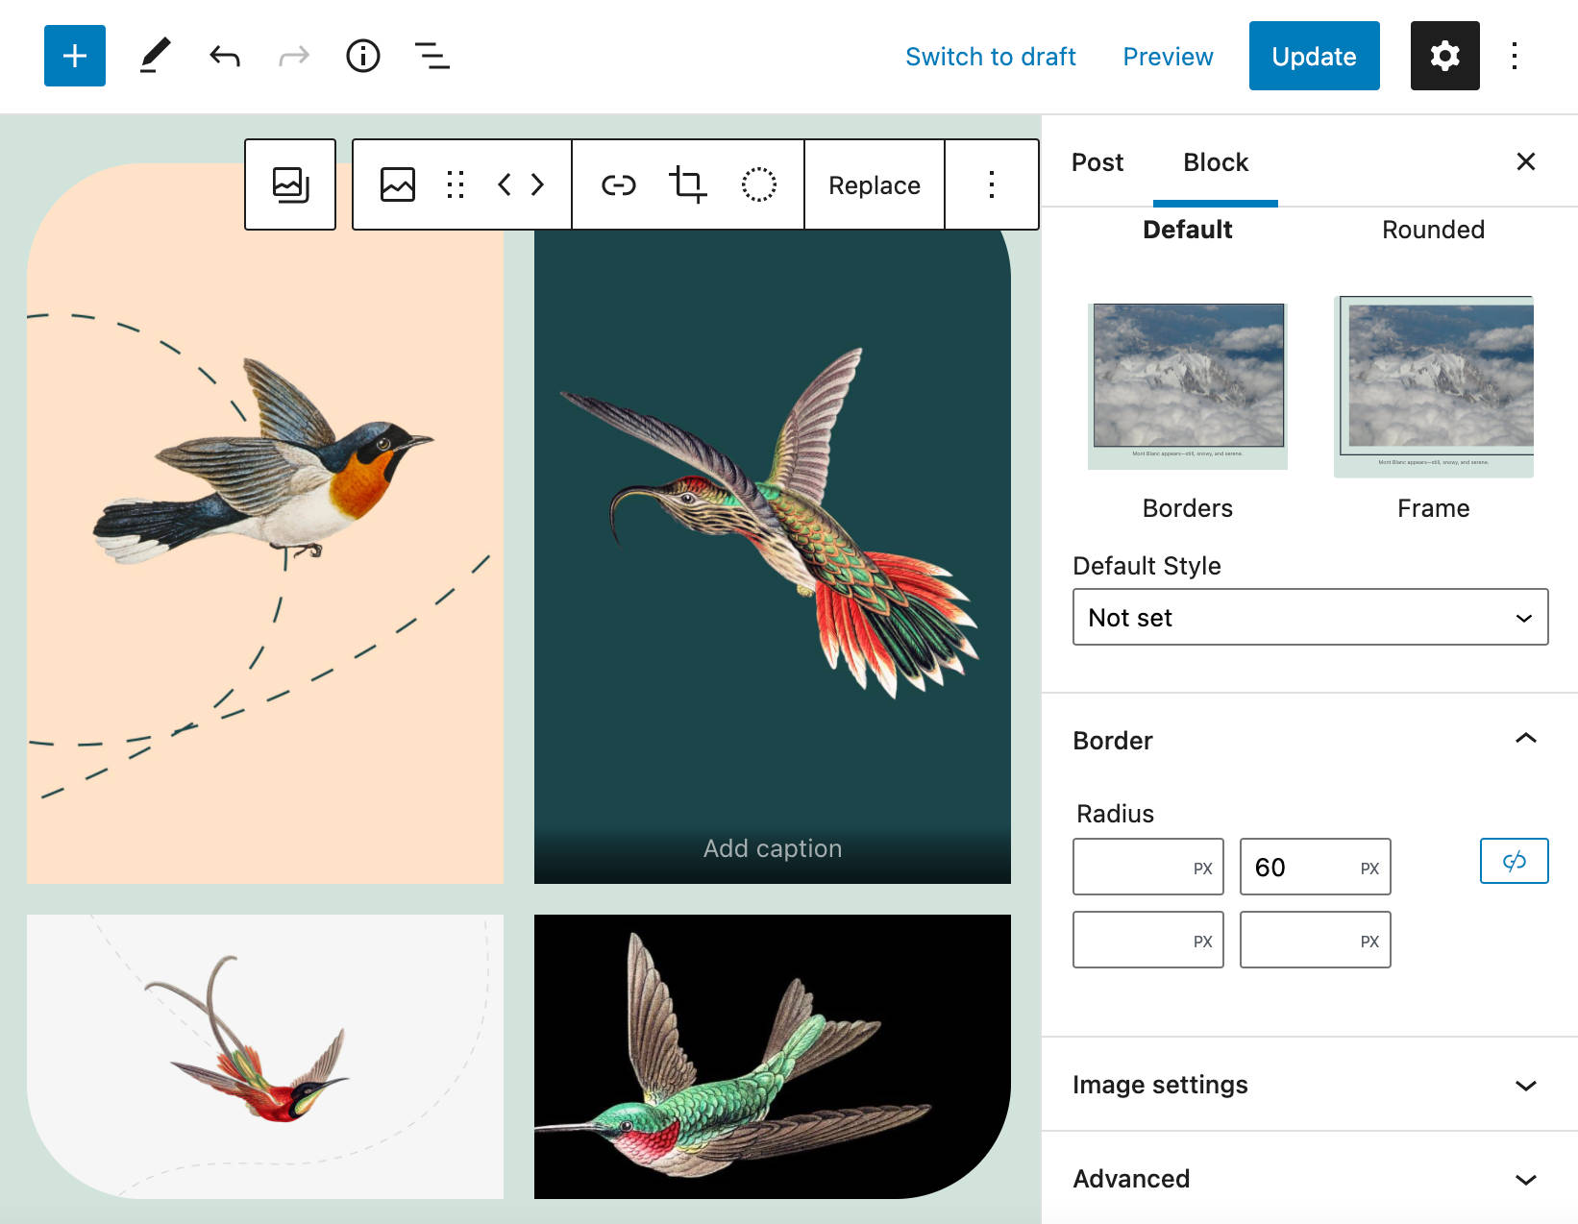Grab the block drag handle

[x=456, y=184]
